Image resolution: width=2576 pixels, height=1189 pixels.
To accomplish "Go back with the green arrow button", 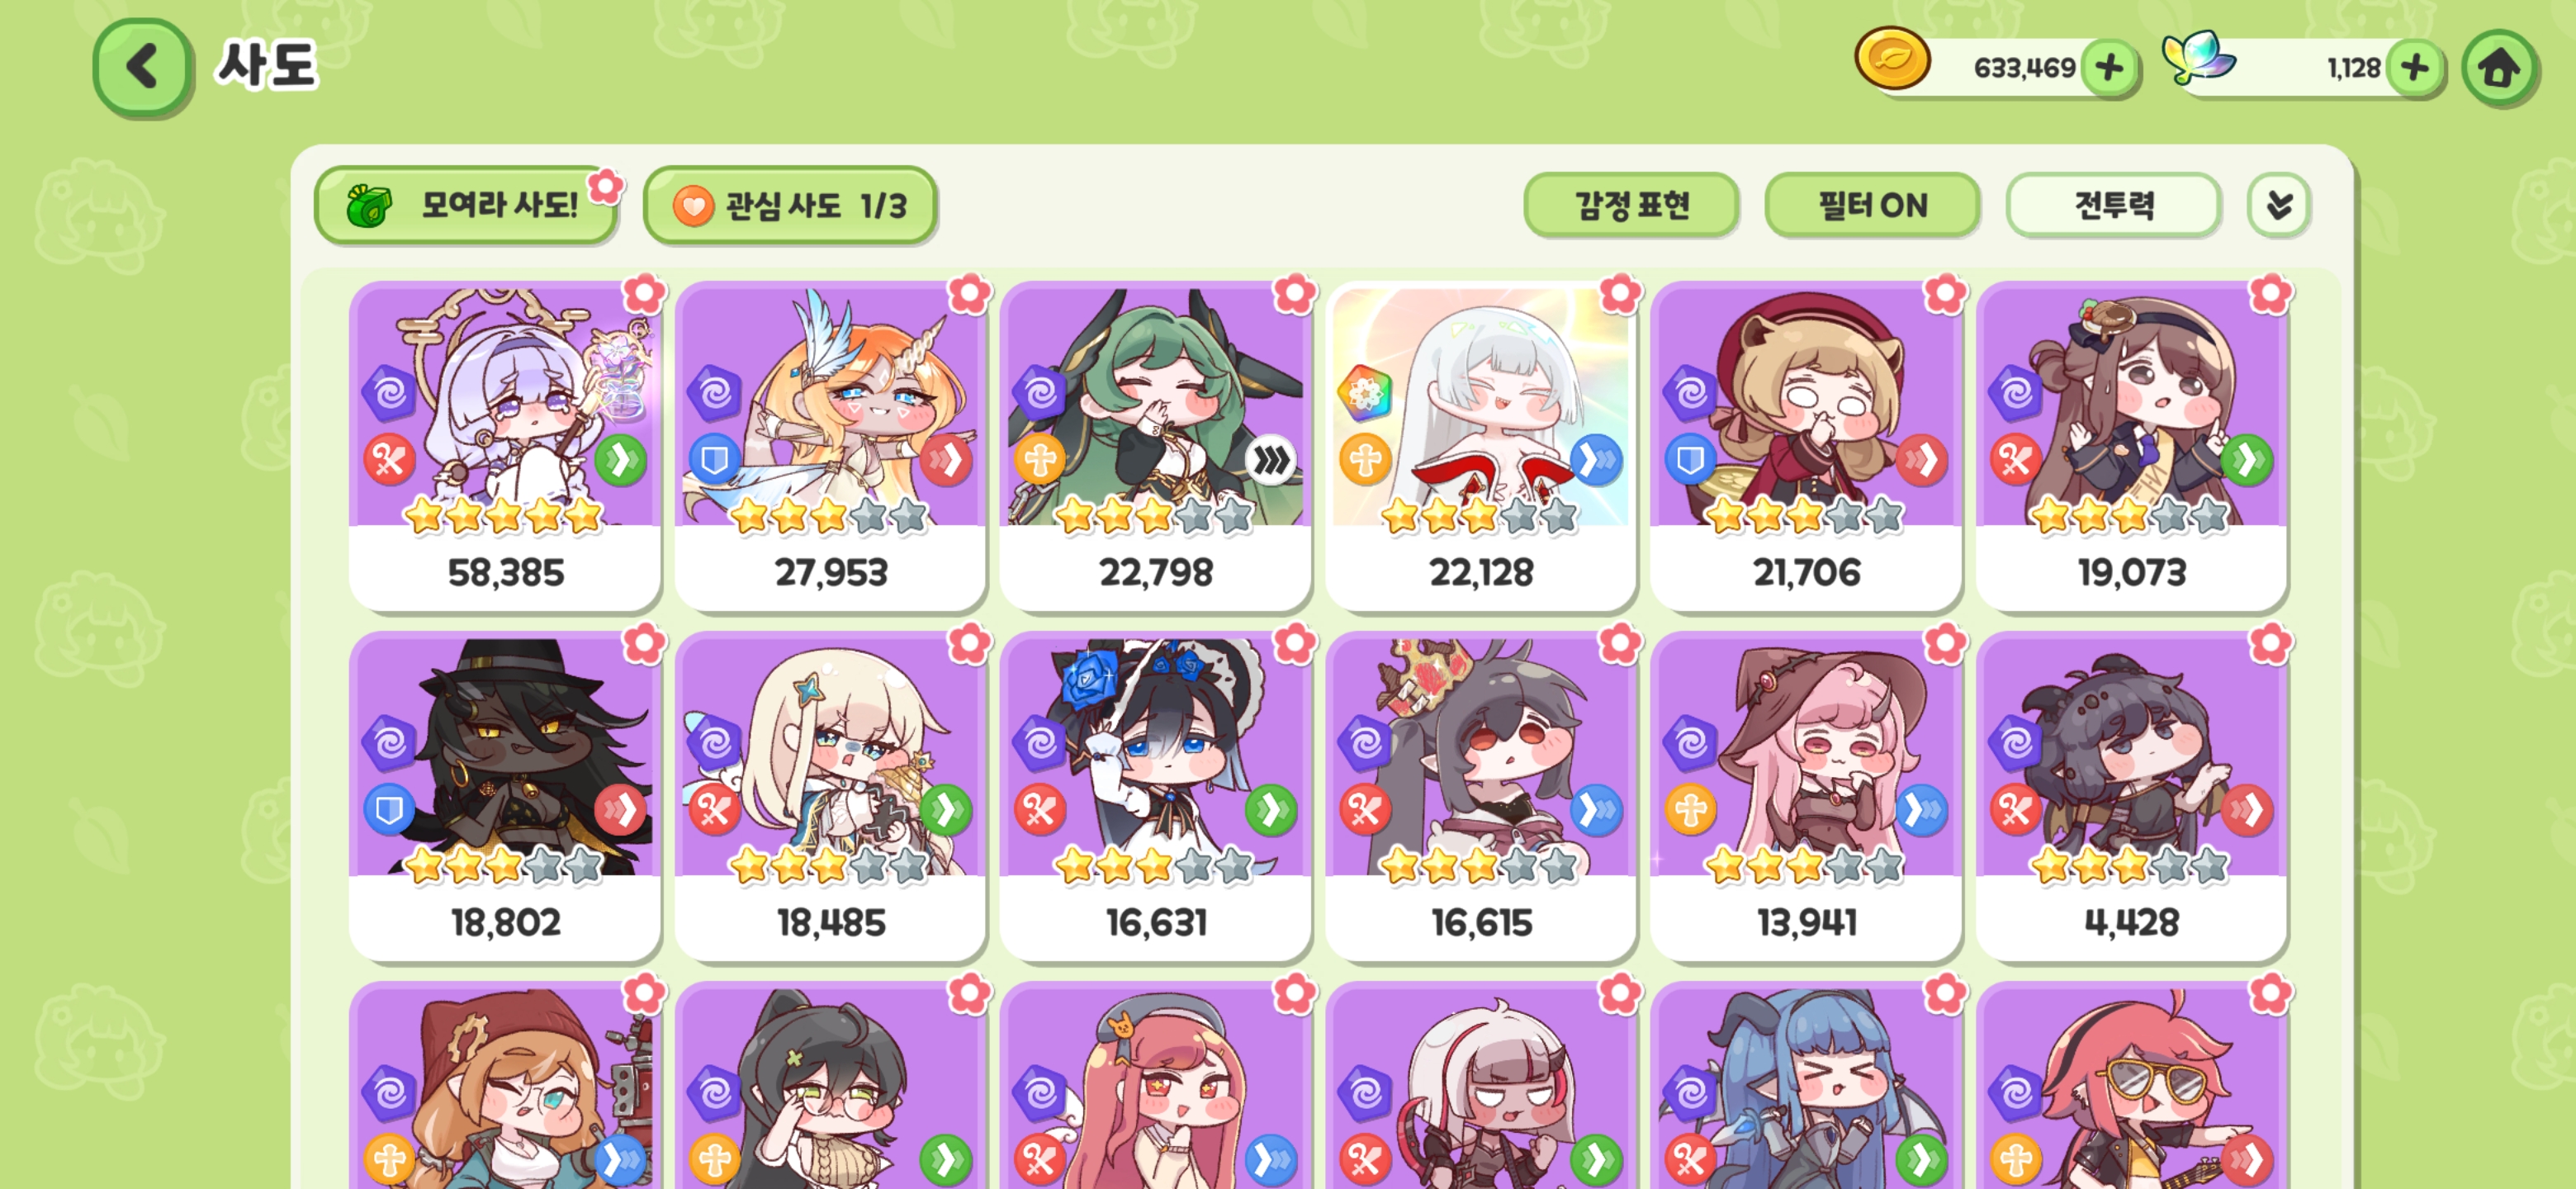I will tap(142, 68).
